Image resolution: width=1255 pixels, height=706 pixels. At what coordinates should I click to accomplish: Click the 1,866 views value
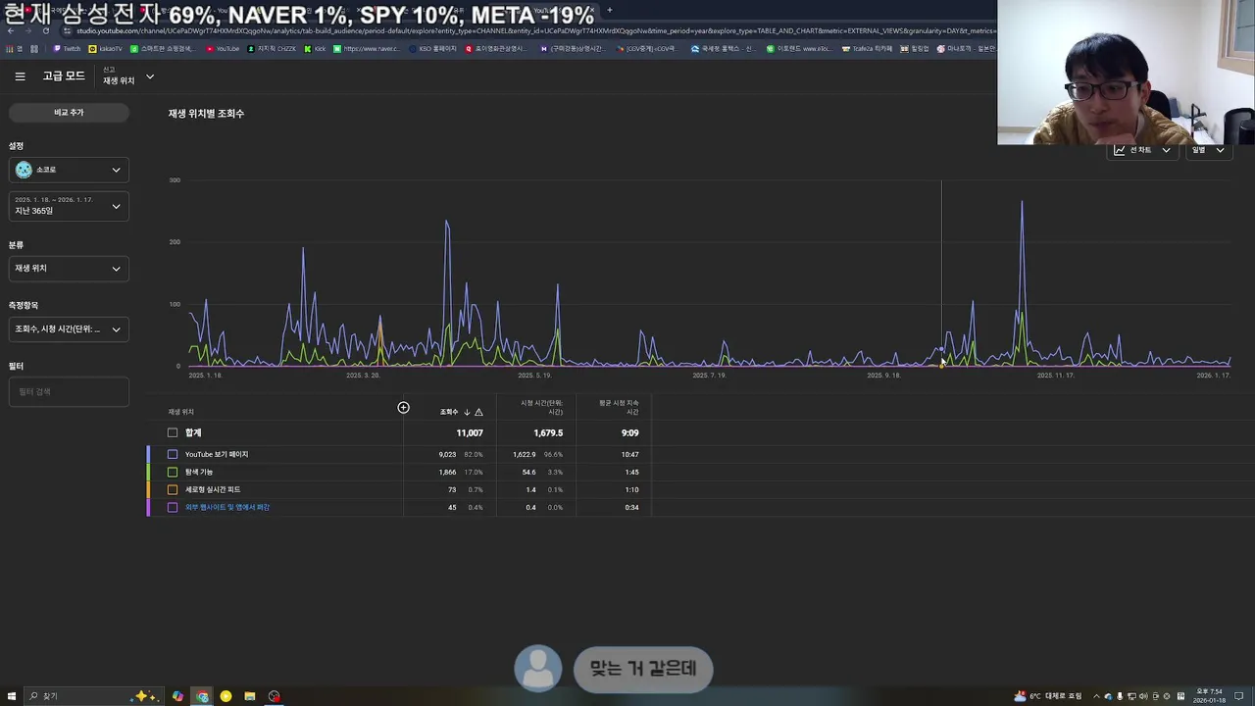[x=447, y=472]
